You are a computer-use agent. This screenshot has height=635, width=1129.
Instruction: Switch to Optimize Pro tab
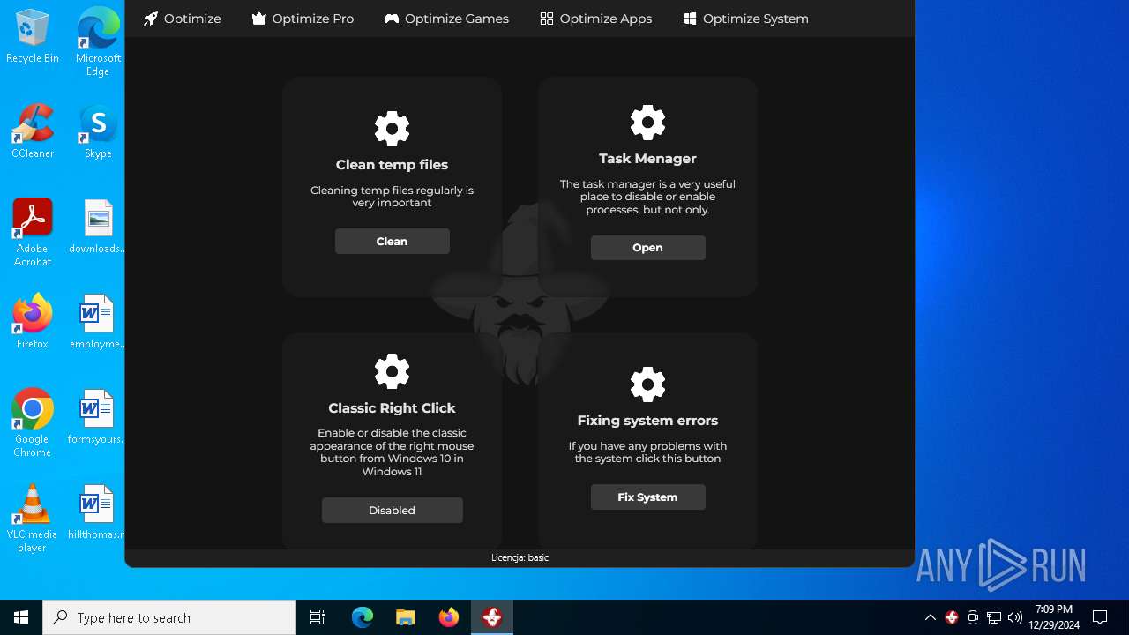point(303,19)
